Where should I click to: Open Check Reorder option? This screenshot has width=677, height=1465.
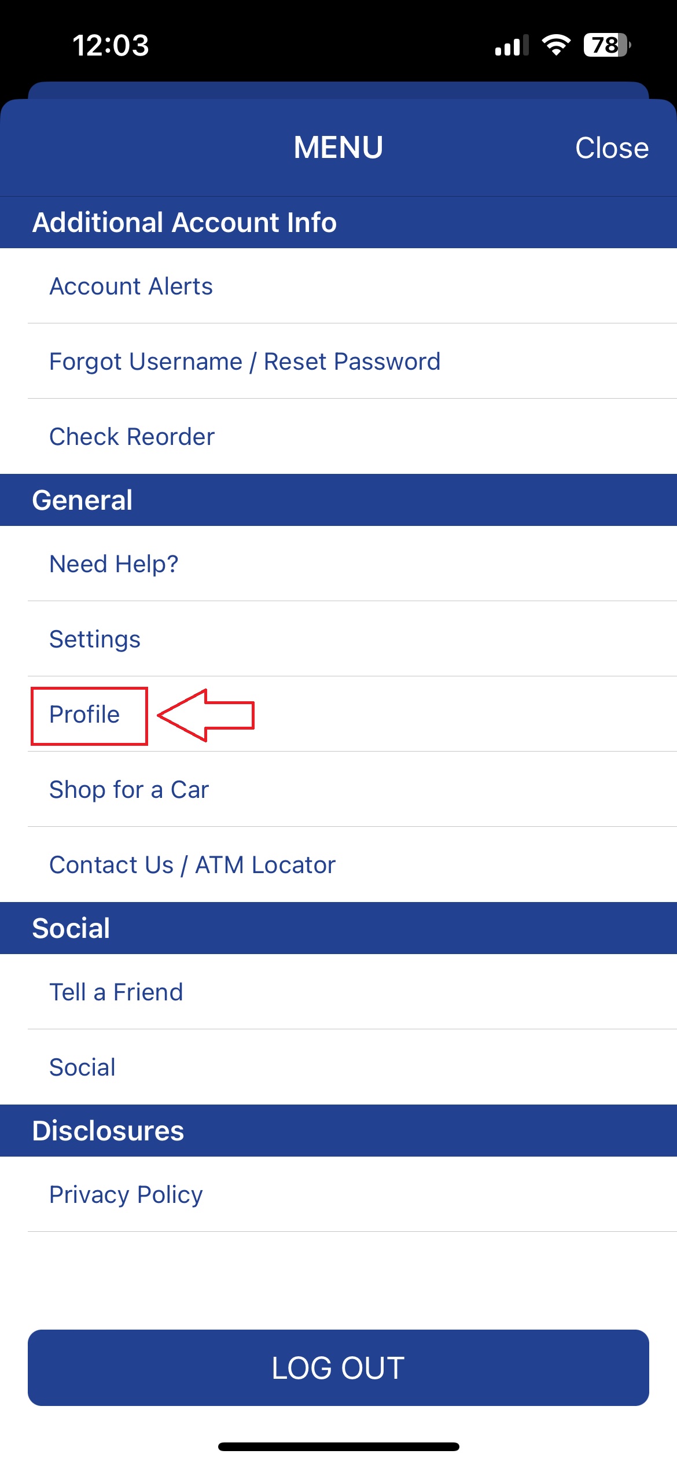click(339, 436)
